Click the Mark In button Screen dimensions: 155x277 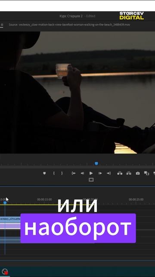click(54, 173)
